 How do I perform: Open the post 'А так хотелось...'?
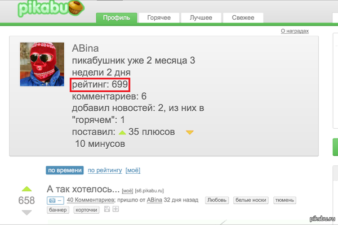pyautogui.click(x=83, y=188)
